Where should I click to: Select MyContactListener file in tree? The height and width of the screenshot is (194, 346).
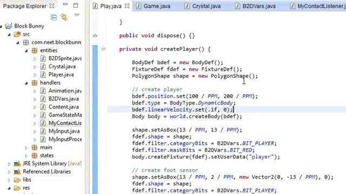click(x=65, y=123)
